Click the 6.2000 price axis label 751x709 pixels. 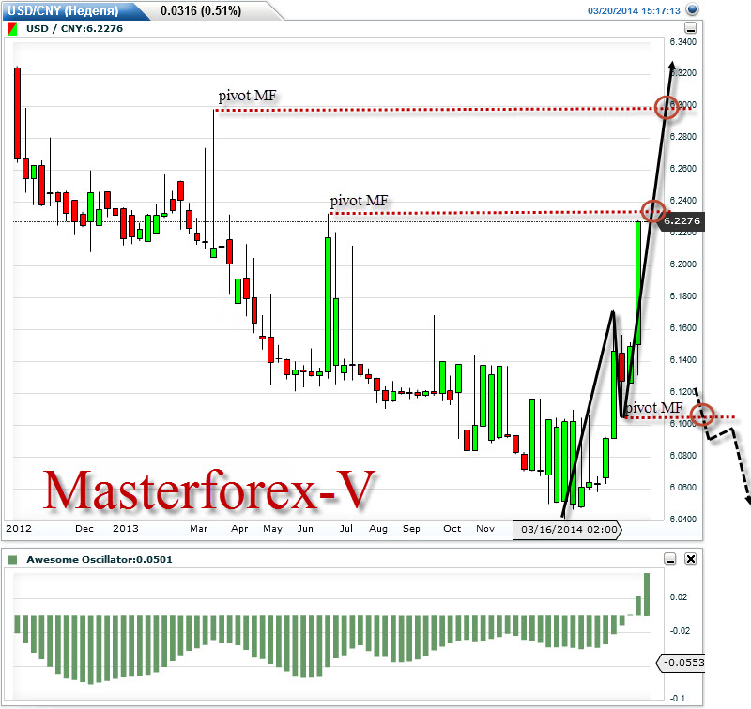coord(683,264)
